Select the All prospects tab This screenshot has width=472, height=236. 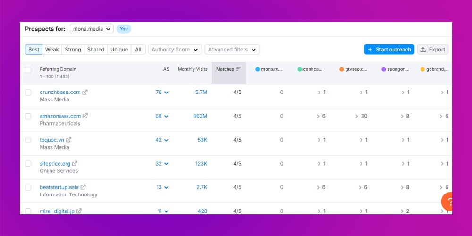[x=138, y=50]
